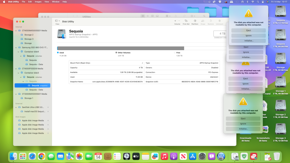Viewport: 290px width, 163px height.
Task: Open the App Store from the Dock
Action: [x=193, y=157]
